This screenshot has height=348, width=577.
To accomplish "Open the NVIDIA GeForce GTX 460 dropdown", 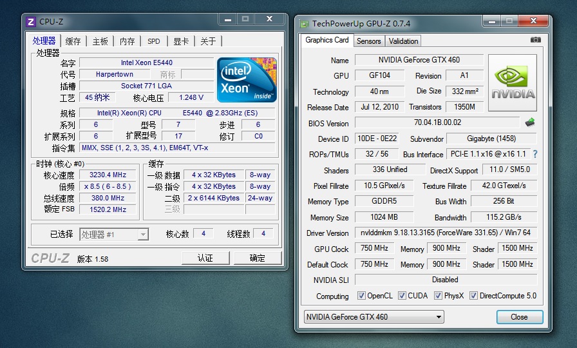I will (374, 317).
